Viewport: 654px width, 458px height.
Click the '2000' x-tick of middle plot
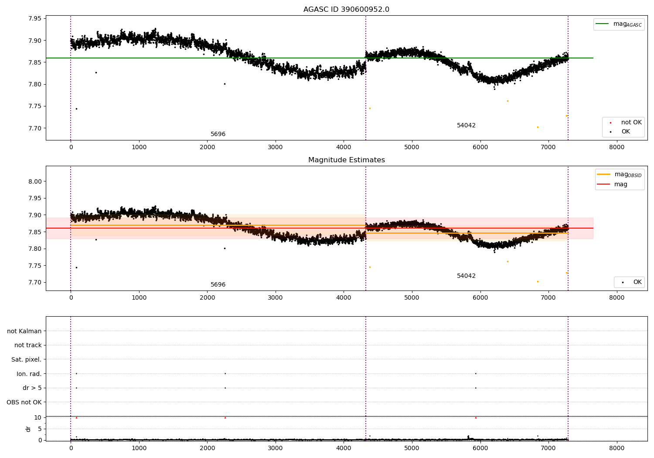point(207,298)
